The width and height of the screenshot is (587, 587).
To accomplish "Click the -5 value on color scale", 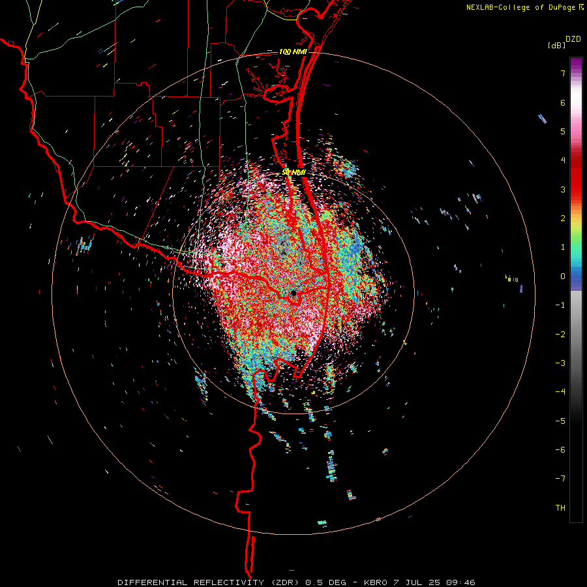I will click(x=560, y=421).
